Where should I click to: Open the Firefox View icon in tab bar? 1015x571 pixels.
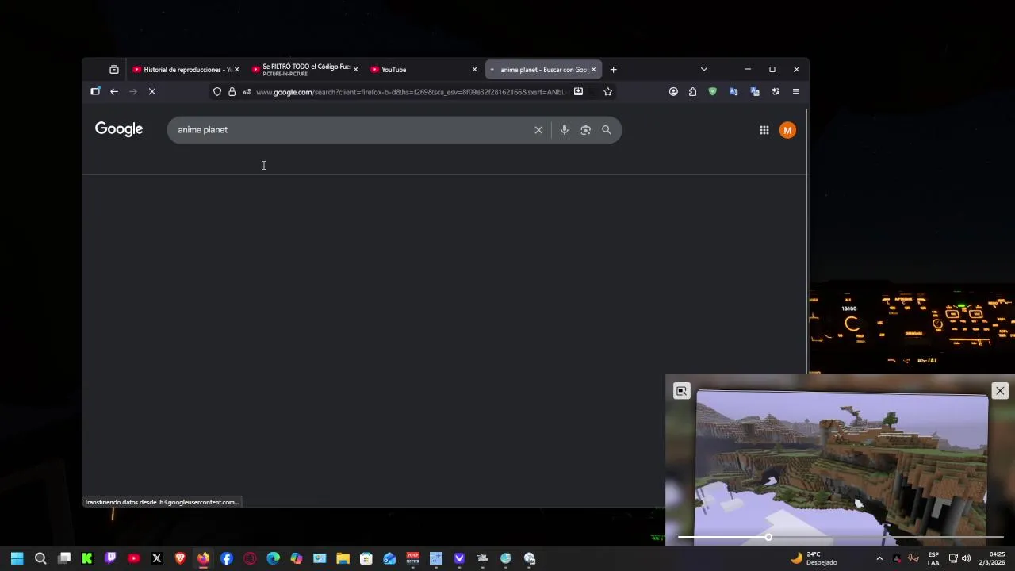click(x=114, y=70)
